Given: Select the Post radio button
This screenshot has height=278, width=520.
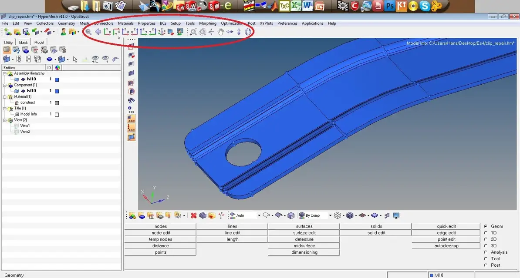Looking at the screenshot, I should [x=486, y=265].
